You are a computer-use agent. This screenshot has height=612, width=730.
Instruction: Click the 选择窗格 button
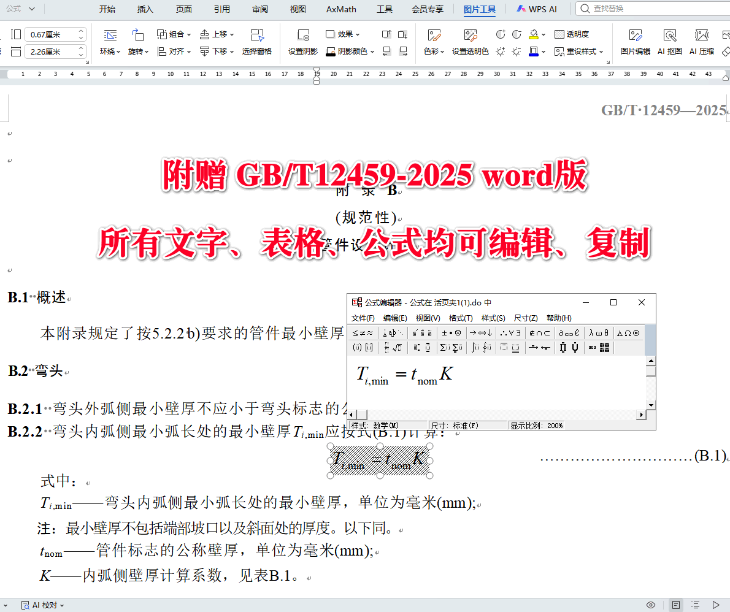click(257, 42)
